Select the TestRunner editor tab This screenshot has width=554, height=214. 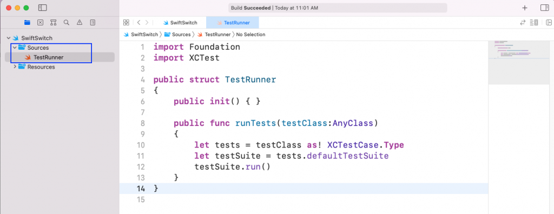pos(233,23)
